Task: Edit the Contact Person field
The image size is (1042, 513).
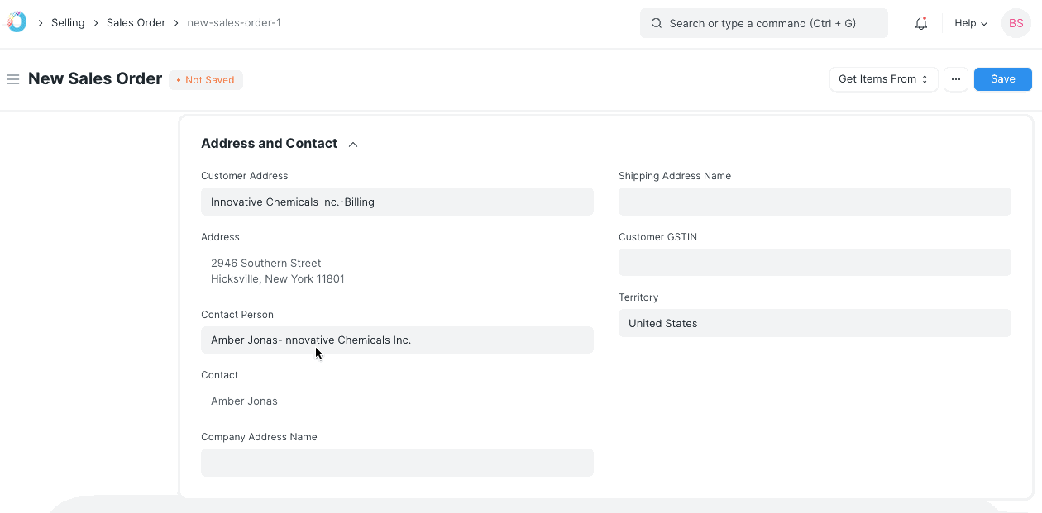Action: (x=397, y=340)
